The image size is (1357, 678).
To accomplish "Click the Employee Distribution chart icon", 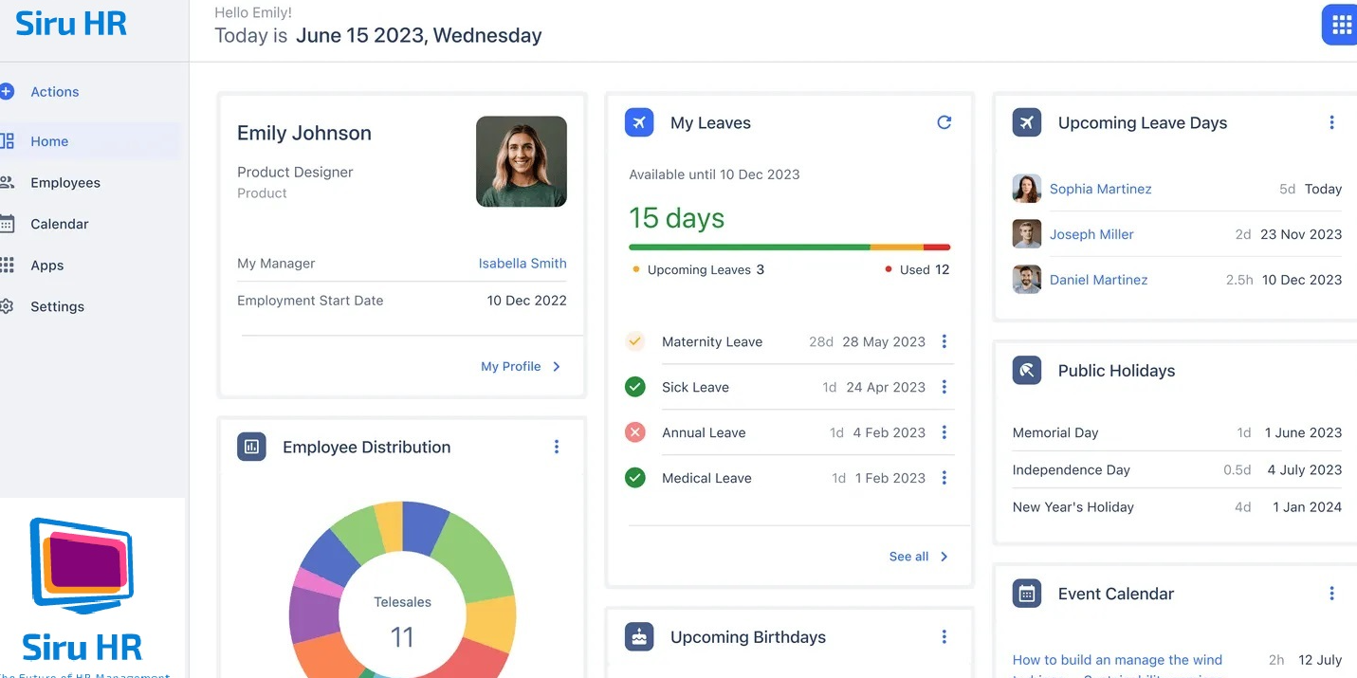I will 251,447.
